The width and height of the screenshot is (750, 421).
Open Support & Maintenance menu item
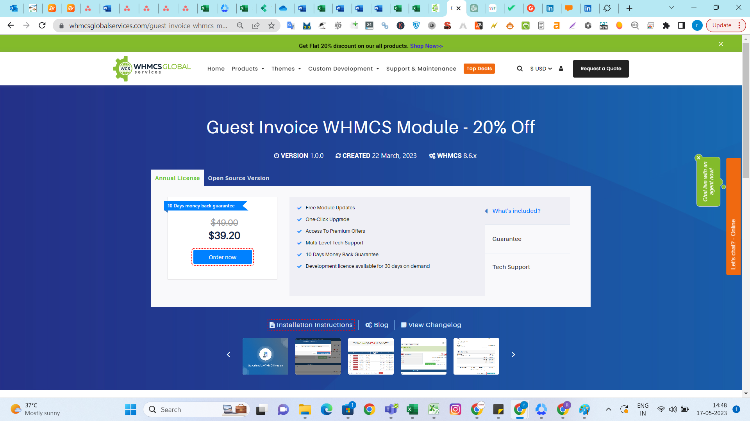(x=421, y=69)
